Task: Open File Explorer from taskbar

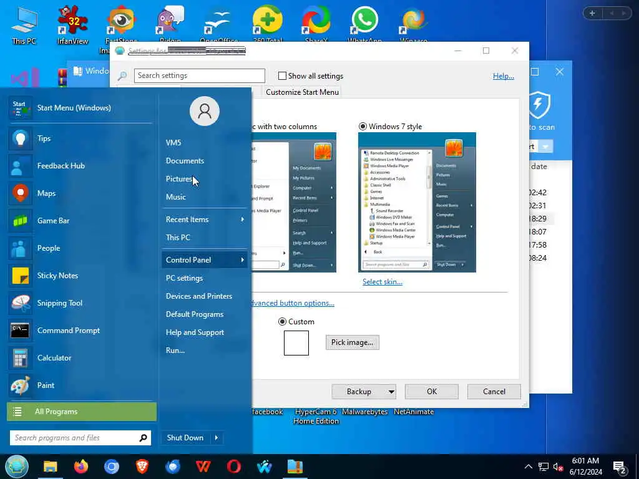Action: tap(51, 467)
